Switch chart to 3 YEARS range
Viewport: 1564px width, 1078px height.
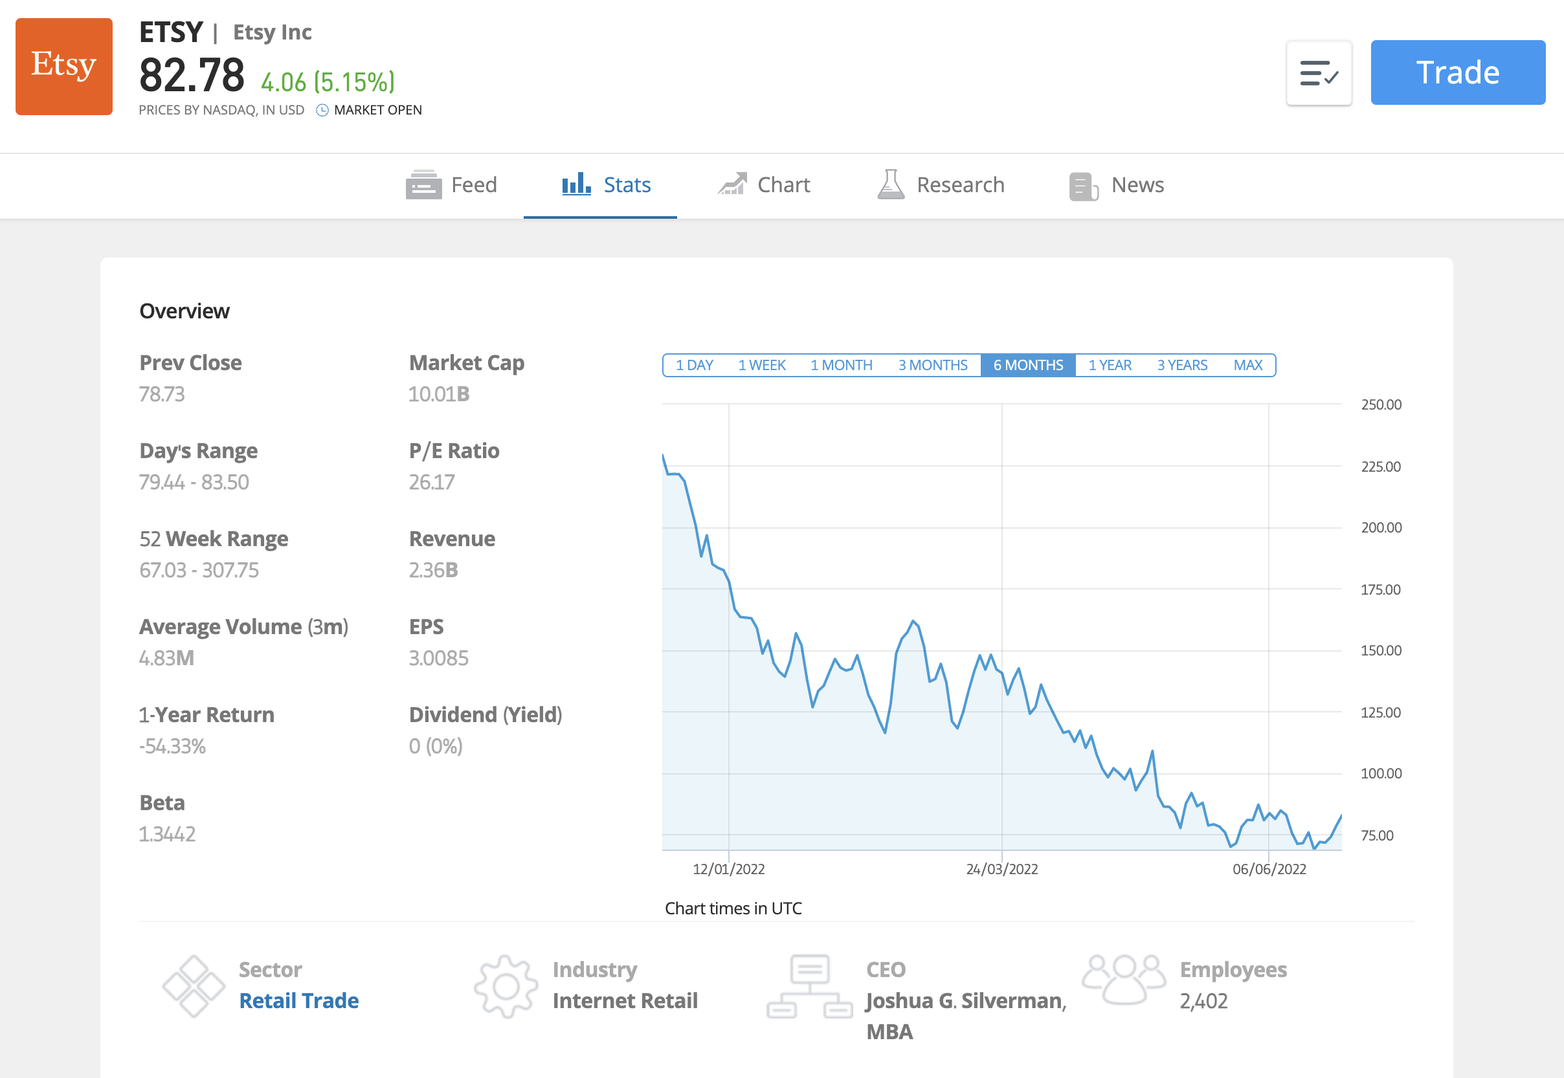coord(1182,366)
